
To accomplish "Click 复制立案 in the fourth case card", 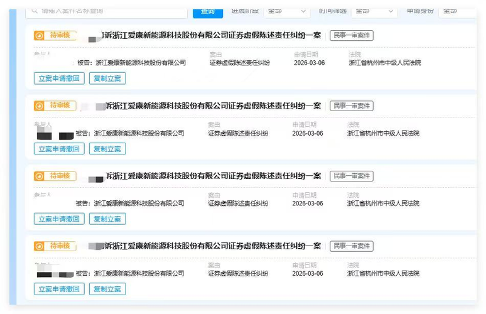I will click(107, 289).
